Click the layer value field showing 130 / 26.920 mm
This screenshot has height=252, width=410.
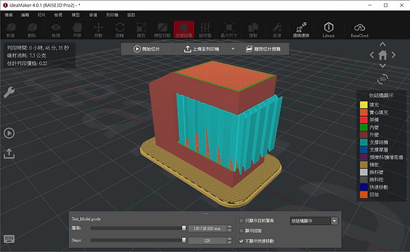(207, 228)
